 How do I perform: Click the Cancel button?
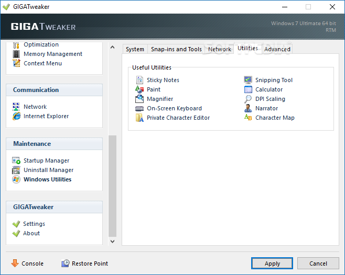tap(318, 263)
